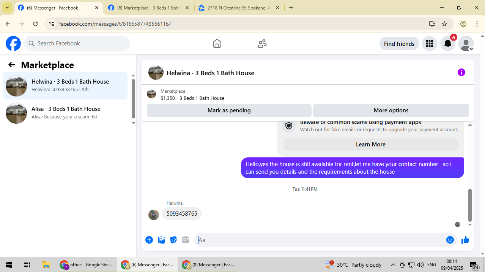Open the tab search dropdown arrow
The height and width of the screenshot is (272, 485).
[x=7, y=8]
